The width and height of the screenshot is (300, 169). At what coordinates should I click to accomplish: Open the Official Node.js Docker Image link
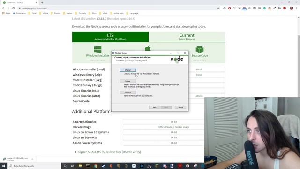[x=174, y=127]
